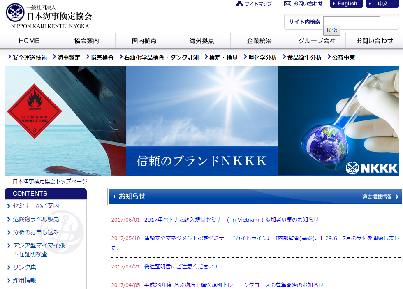
Task: Click the 日本海事検定協会トップページ breadcrumb text
Action: pos(50,181)
